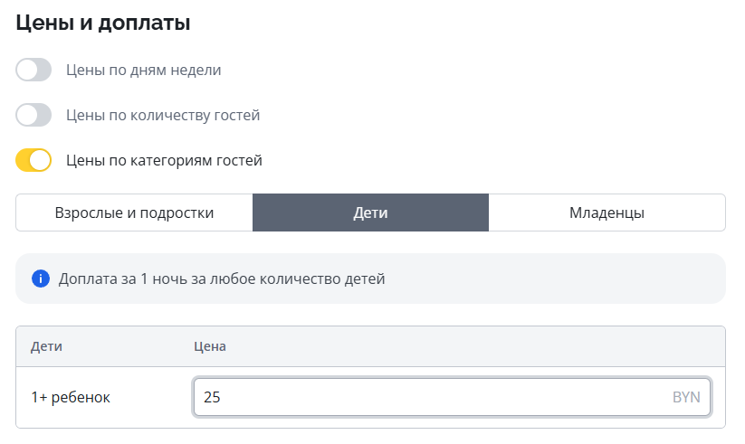Click the "Цена" column header

(209, 346)
